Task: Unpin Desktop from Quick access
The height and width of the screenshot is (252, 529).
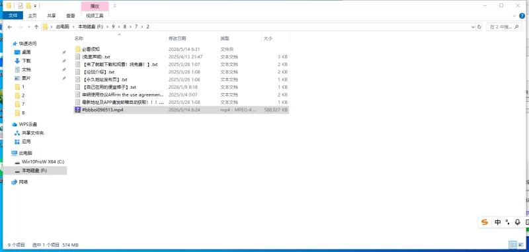Action: (x=63, y=52)
